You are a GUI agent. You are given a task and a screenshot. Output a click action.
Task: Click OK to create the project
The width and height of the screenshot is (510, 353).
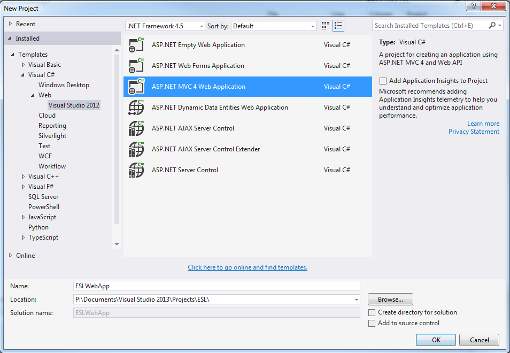point(436,340)
